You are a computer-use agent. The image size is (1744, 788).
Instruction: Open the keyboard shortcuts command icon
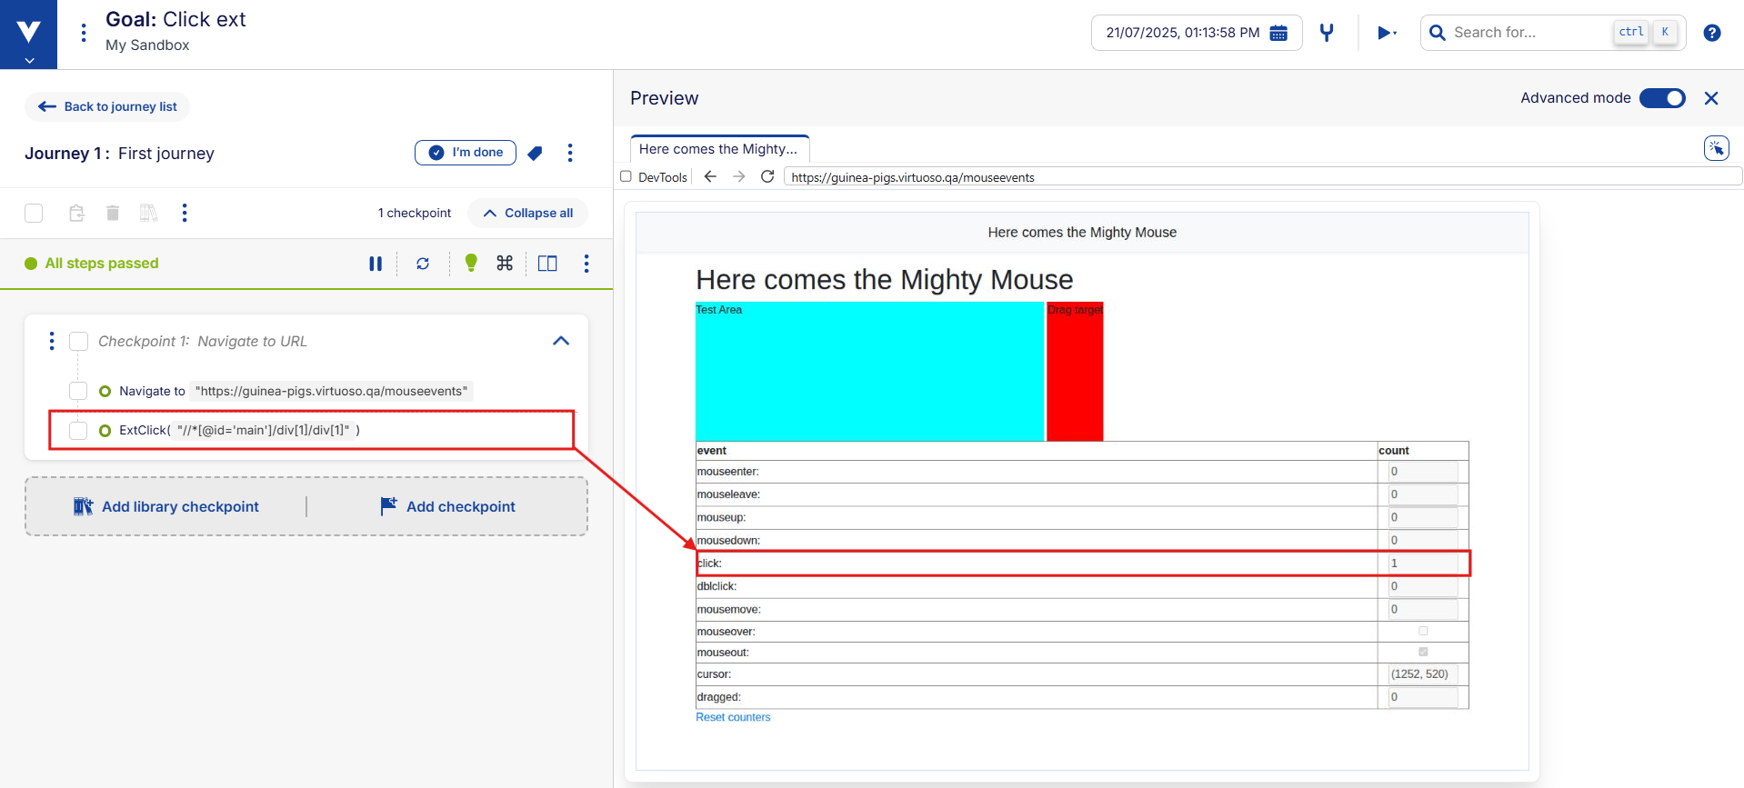505,264
